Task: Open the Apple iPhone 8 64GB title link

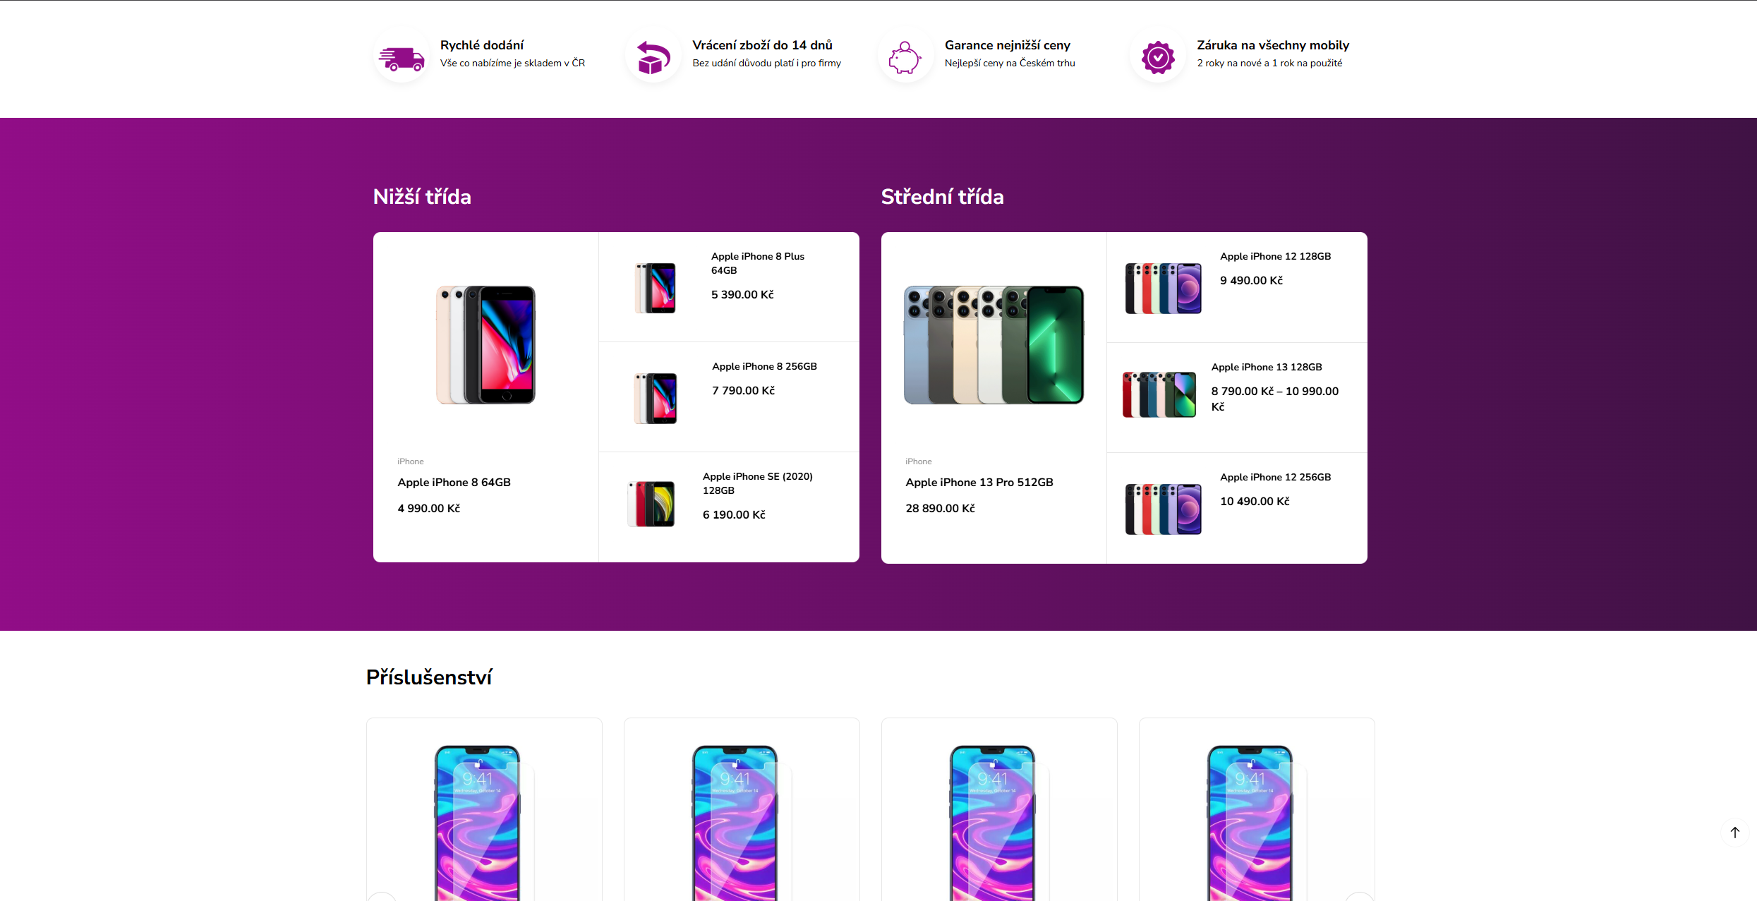Action: [454, 482]
